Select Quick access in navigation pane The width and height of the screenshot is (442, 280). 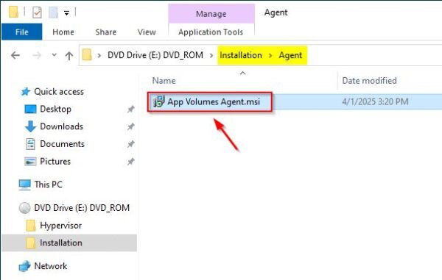click(x=59, y=91)
